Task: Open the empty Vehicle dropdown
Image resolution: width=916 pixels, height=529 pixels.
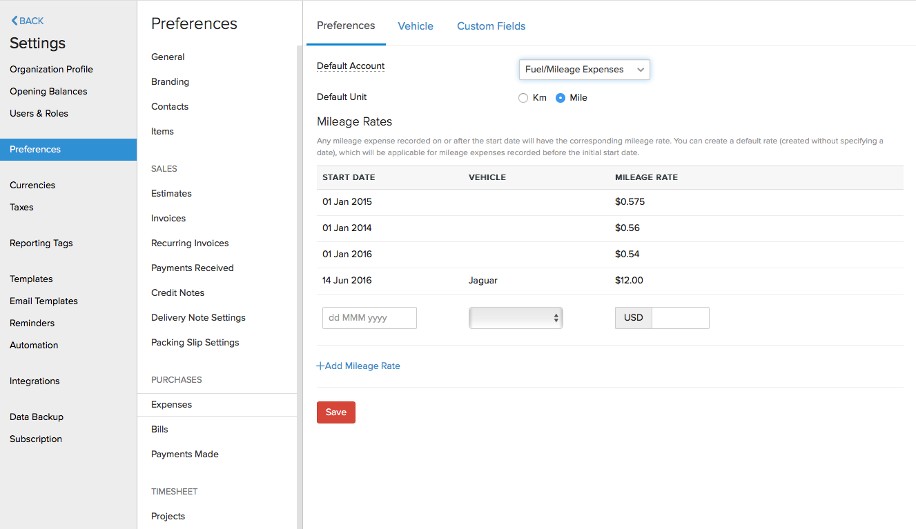Action: pyautogui.click(x=516, y=318)
